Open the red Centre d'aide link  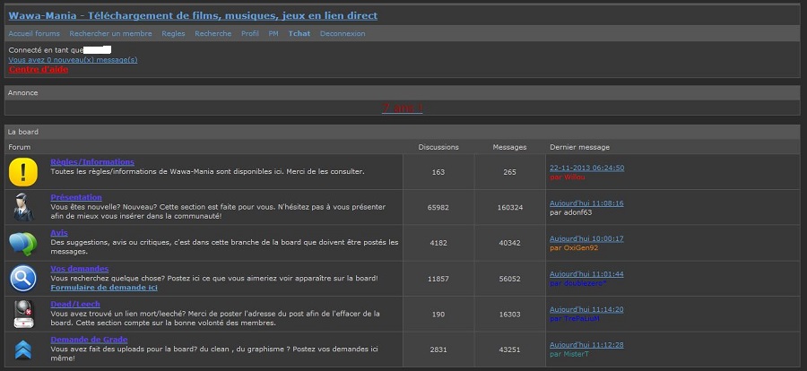39,69
